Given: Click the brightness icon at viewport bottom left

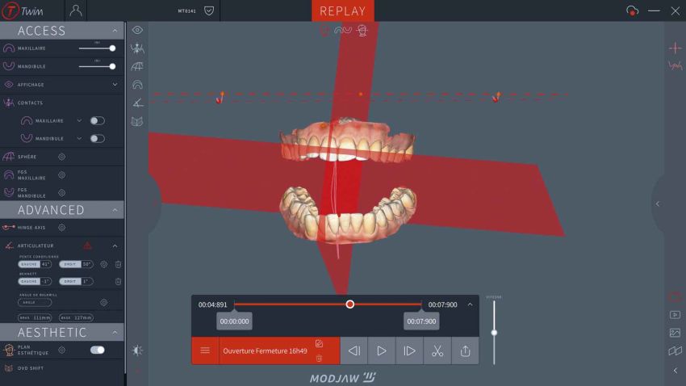Looking at the screenshot, I should [137, 350].
